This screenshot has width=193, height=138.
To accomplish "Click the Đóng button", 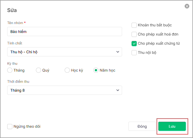I will point(142,126).
